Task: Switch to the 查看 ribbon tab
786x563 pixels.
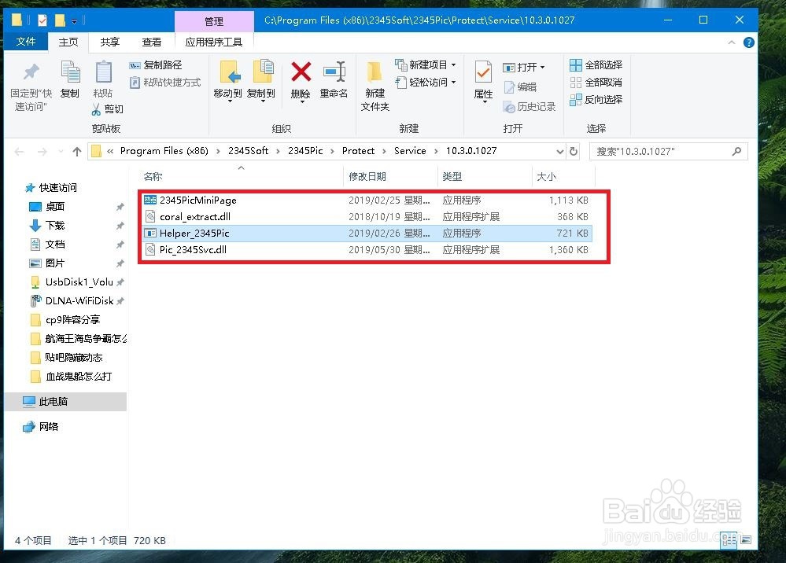Action: [151, 42]
